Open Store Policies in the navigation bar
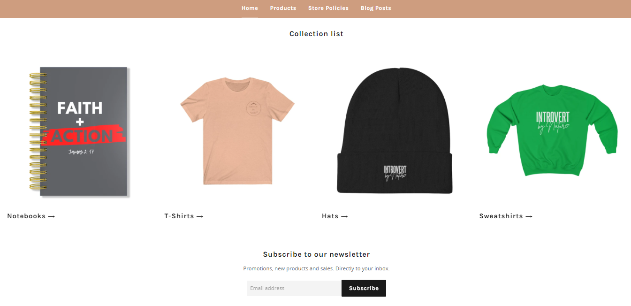This screenshot has width=631, height=306. click(x=328, y=8)
